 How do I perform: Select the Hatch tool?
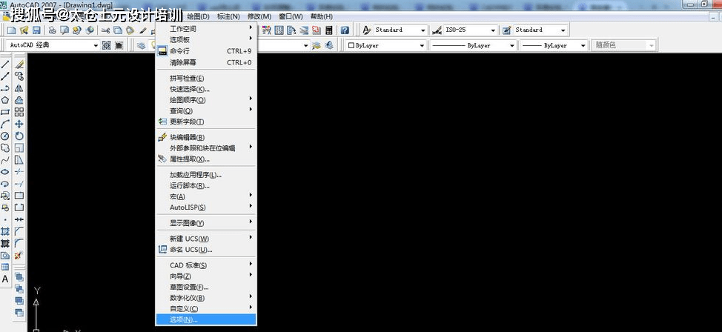5,232
